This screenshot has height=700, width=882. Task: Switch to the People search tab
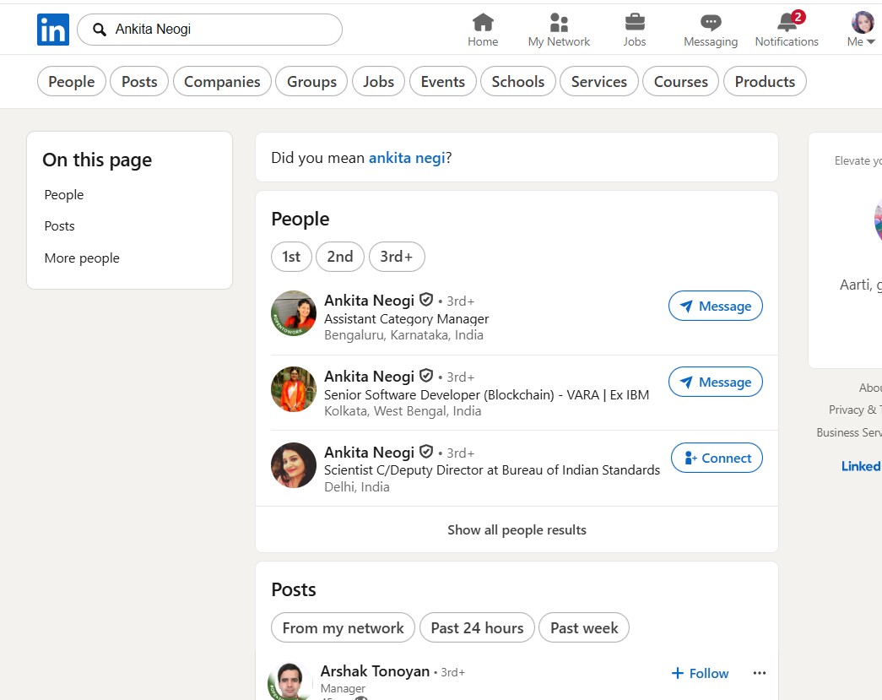point(72,82)
